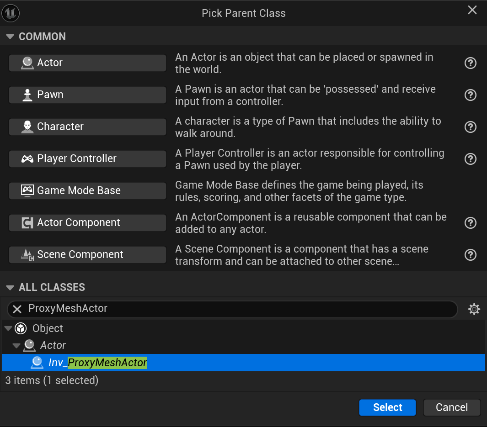Screen dimensions: 487x427
Task: Click the class search input field
Action: [x=238, y=309]
